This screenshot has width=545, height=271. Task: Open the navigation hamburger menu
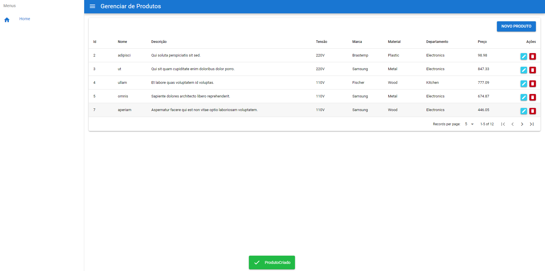point(92,6)
